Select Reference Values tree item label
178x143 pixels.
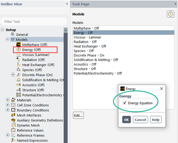click(x=30, y=130)
